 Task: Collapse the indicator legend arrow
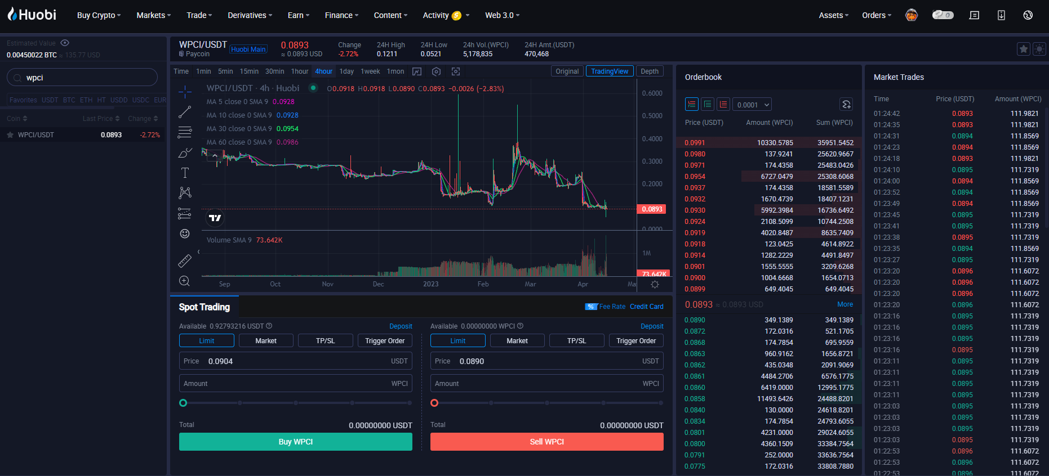click(x=215, y=156)
